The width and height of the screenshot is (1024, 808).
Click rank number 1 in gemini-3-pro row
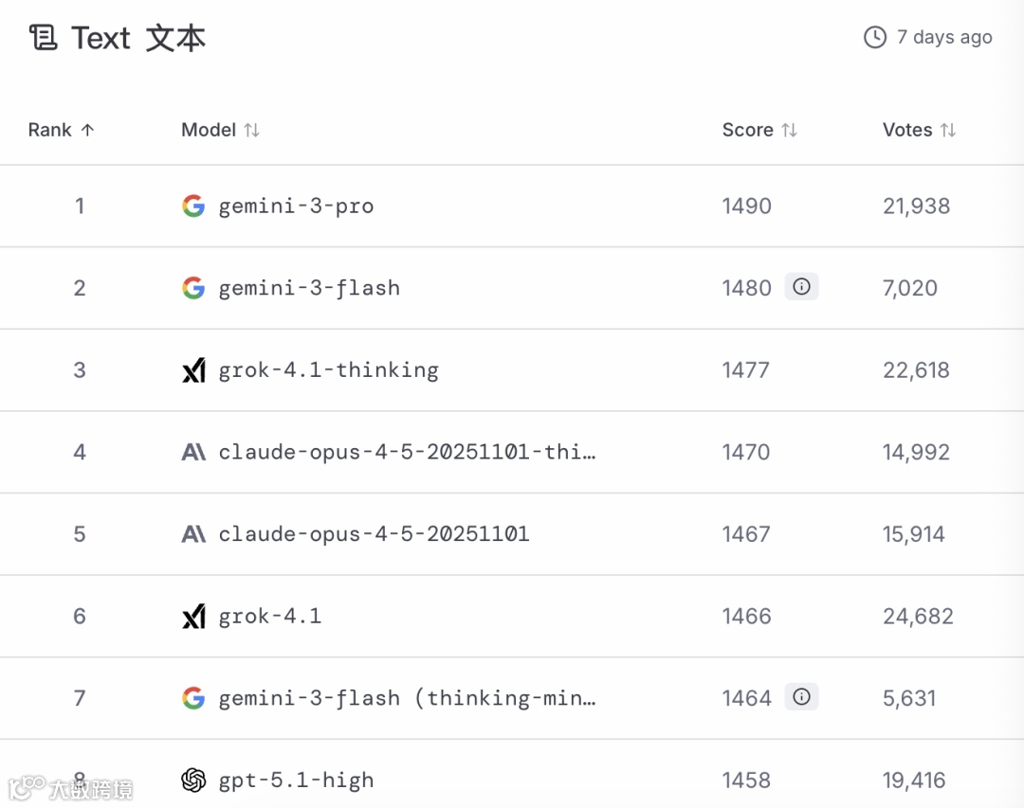tap(80, 206)
